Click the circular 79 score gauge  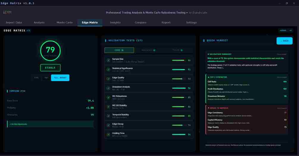pyautogui.click(x=50, y=51)
